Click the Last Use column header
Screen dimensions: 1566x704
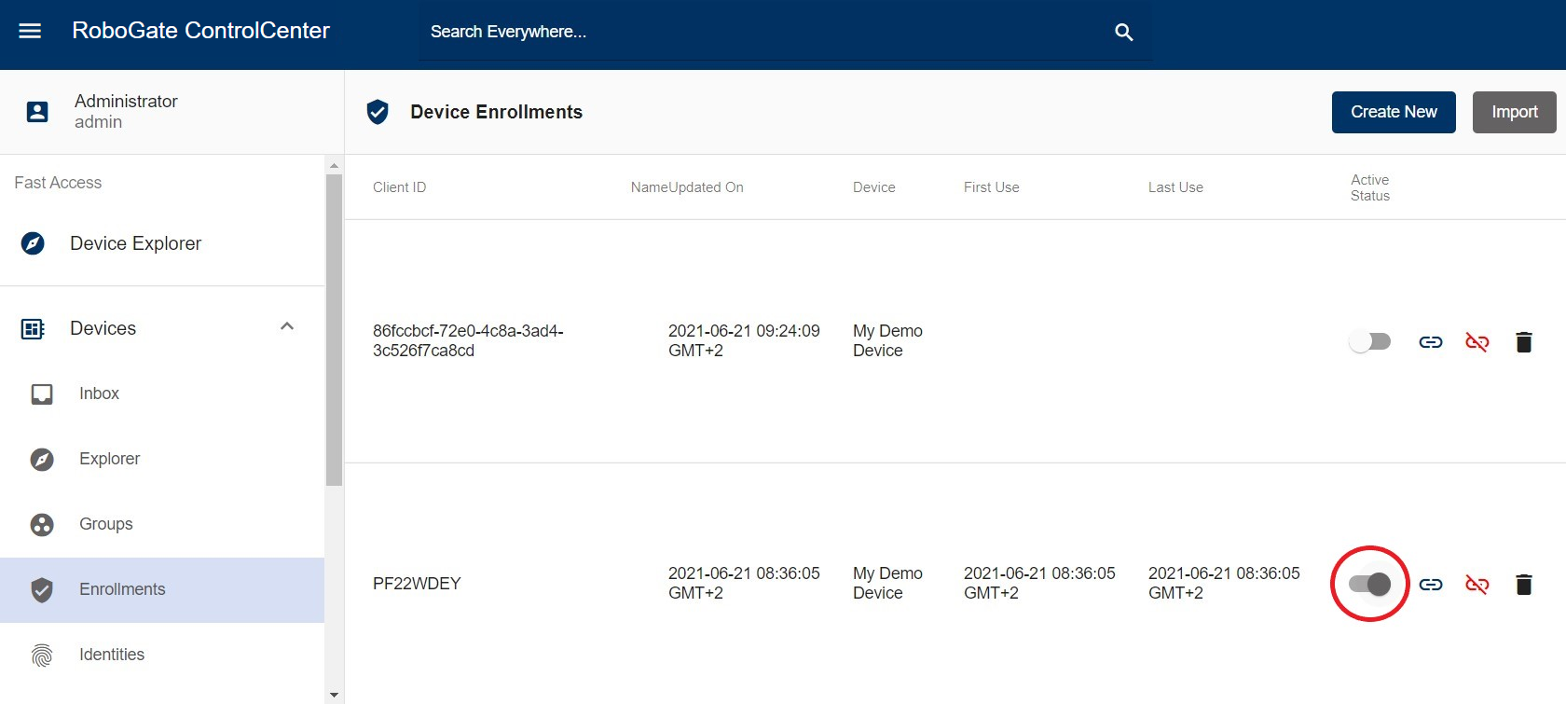coord(1175,187)
